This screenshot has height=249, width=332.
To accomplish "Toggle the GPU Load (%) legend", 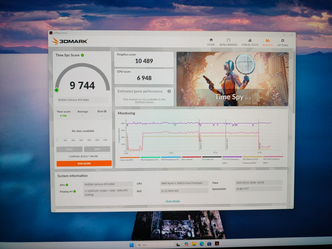I will (191, 159).
